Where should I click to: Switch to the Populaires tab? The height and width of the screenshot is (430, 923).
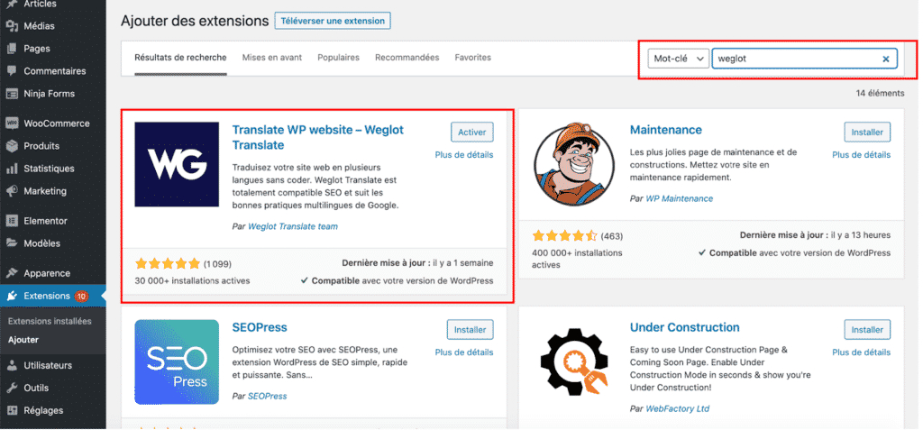click(x=338, y=58)
